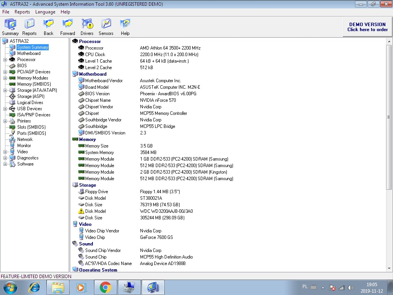
Task: Launch Chrome from the taskbar
Action: [x=105, y=287]
